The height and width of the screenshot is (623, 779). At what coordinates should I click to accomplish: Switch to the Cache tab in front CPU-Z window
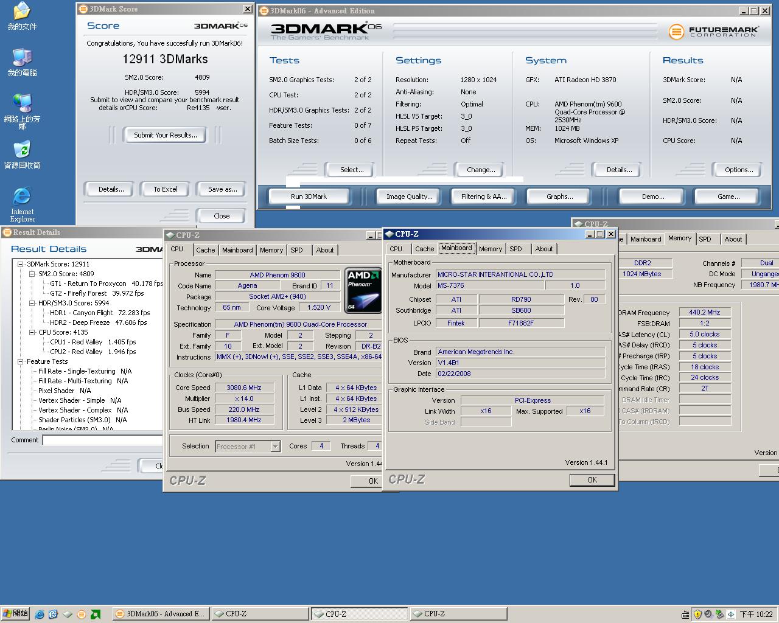click(424, 249)
